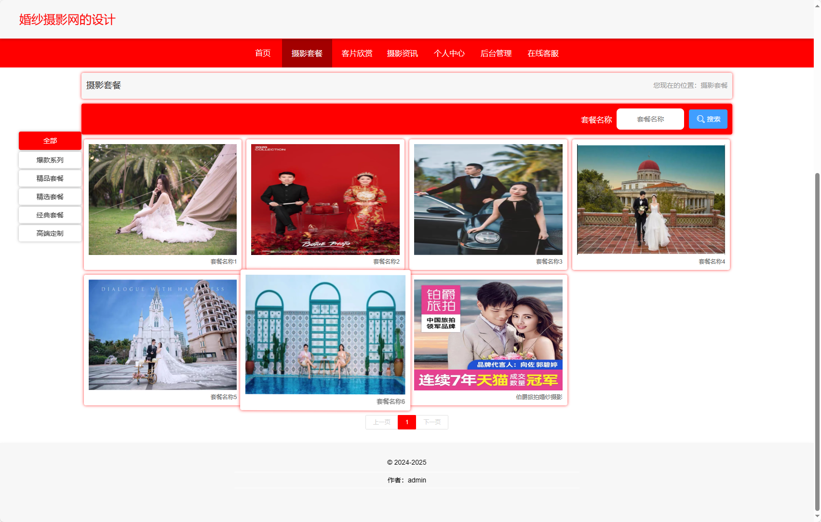The width and height of the screenshot is (821, 522).
Task: Click the © 2024-2025 footer text
Action: (407, 462)
